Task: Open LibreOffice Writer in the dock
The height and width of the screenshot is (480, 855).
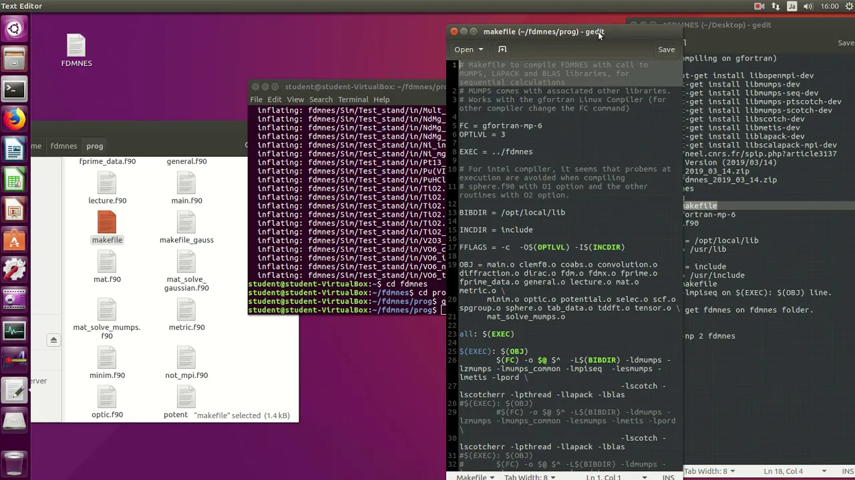Action: [14, 150]
